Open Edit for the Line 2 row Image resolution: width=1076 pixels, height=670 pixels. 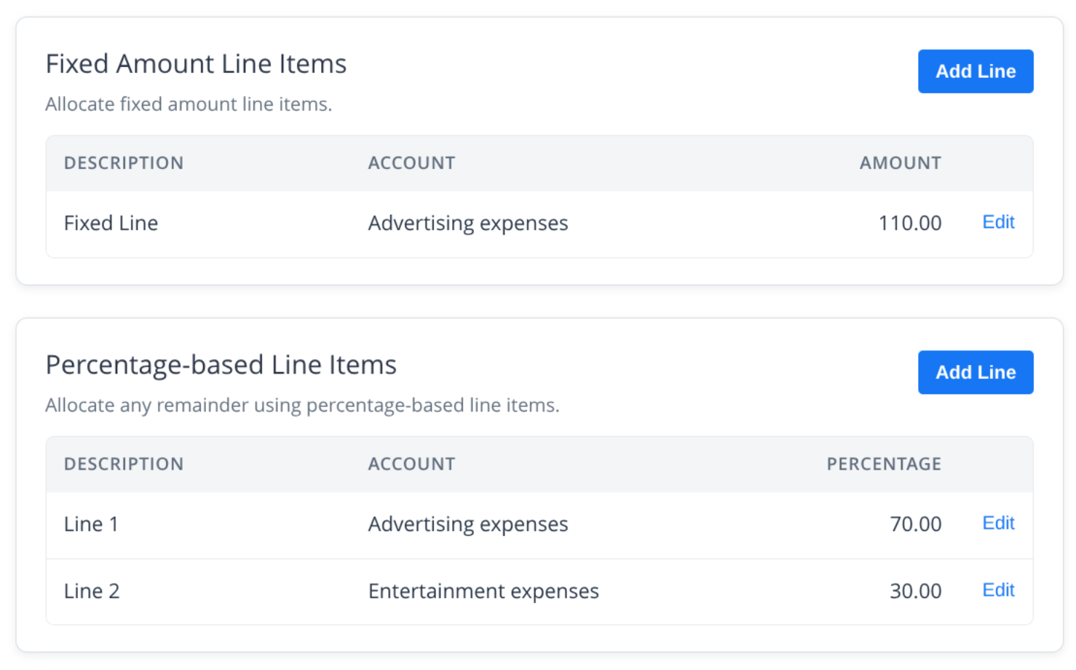(x=997, y=590)
